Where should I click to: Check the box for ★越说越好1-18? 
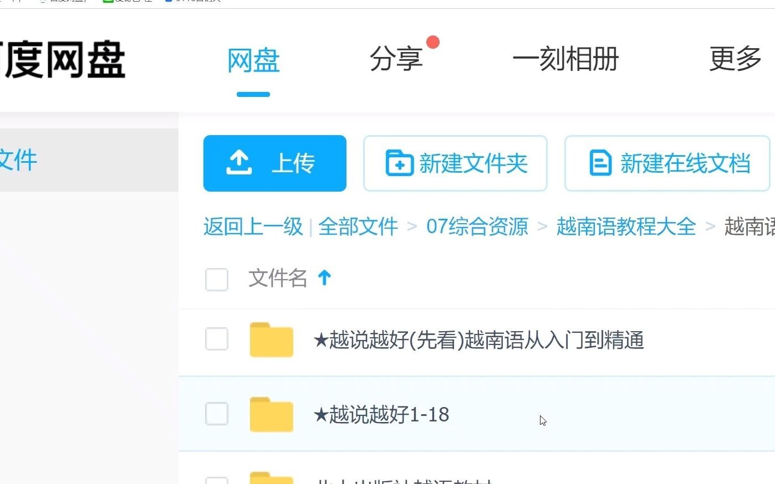[217, 414]
